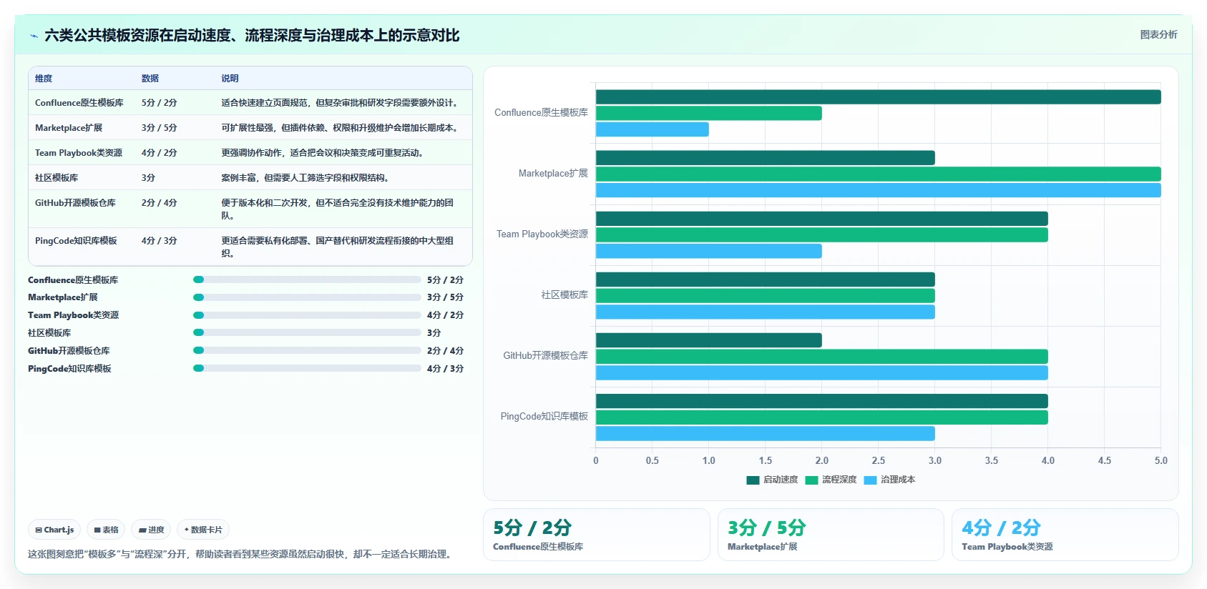Open the 3分 / 5分 Marketplace扩展 data card
Screen dimensions: 1207x589
click(x=831, y=535)
